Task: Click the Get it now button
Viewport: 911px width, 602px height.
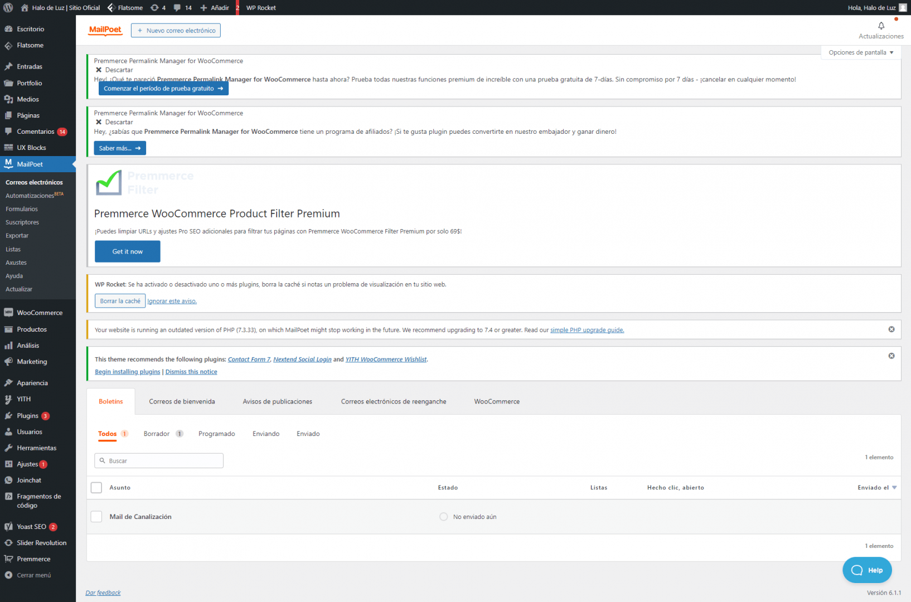Action: coord(128,251)
